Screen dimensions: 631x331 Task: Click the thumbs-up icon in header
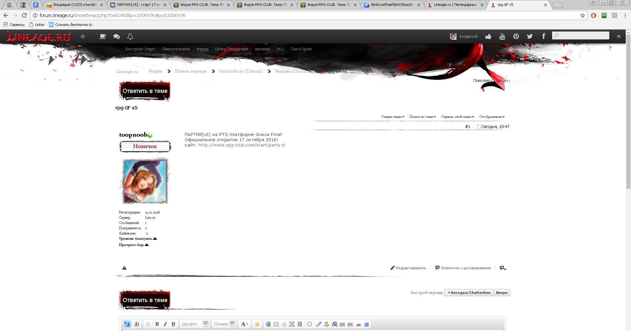(x=488, y=36)
